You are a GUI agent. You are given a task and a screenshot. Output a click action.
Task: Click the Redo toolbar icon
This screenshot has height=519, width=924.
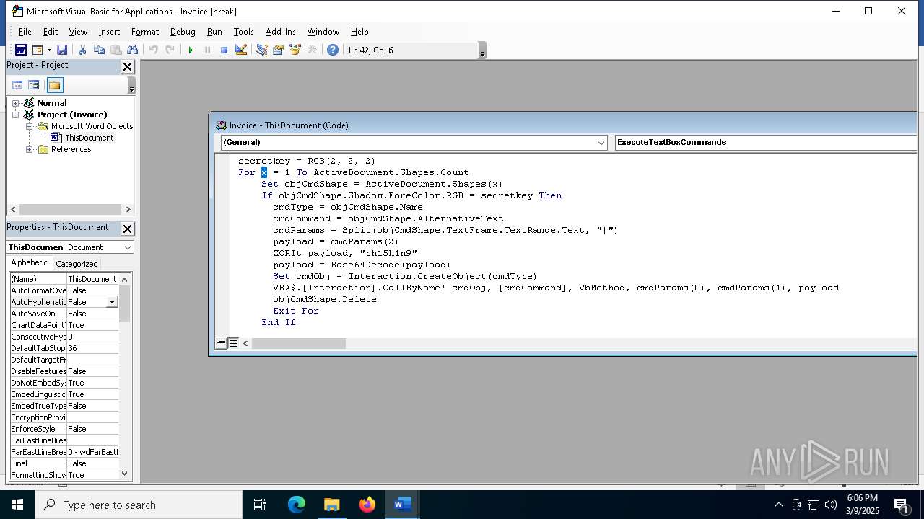coord(170,50)
